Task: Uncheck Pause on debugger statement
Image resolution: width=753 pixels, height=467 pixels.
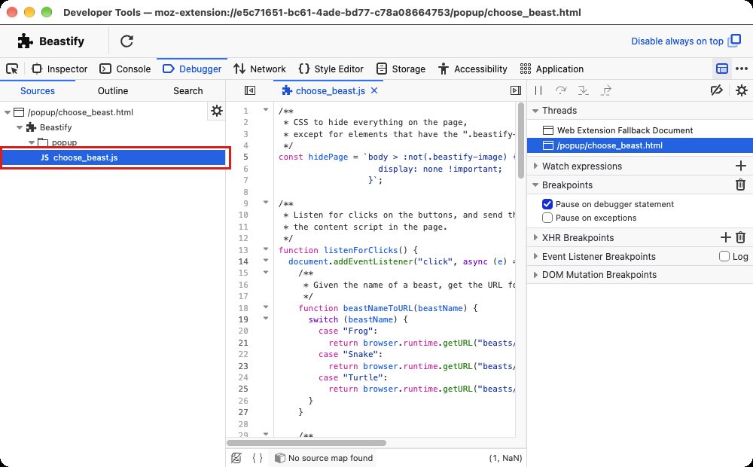Action: tap(547, 204)
